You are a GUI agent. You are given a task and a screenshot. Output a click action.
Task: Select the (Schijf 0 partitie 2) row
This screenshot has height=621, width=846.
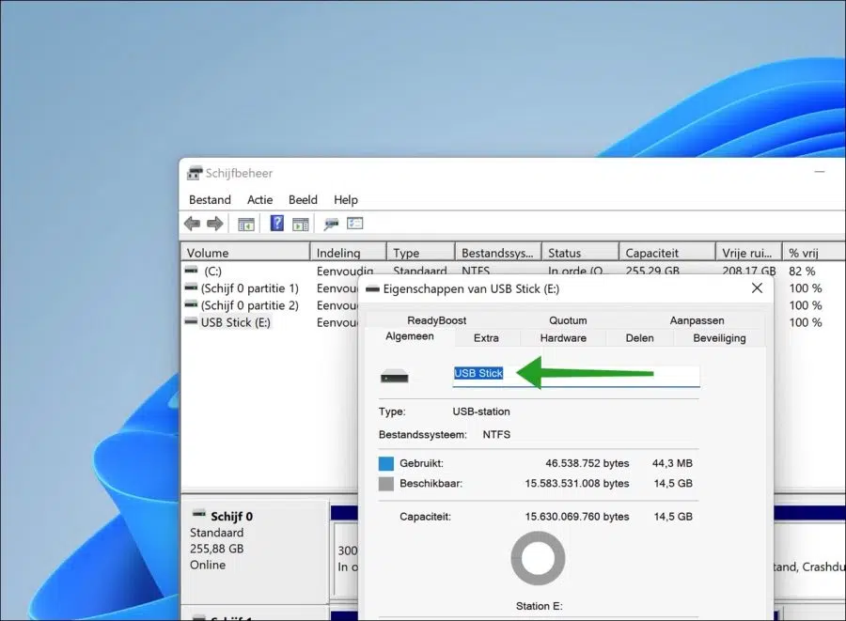point(250,305)
